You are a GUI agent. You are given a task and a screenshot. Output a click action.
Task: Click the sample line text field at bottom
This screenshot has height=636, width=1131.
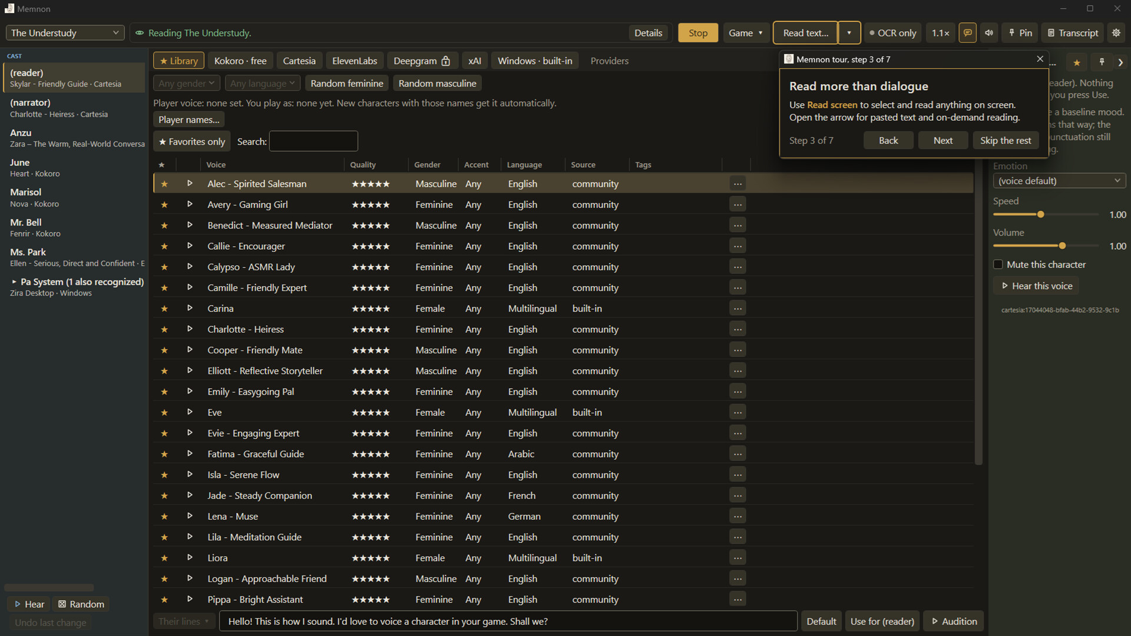click(508, 621)
